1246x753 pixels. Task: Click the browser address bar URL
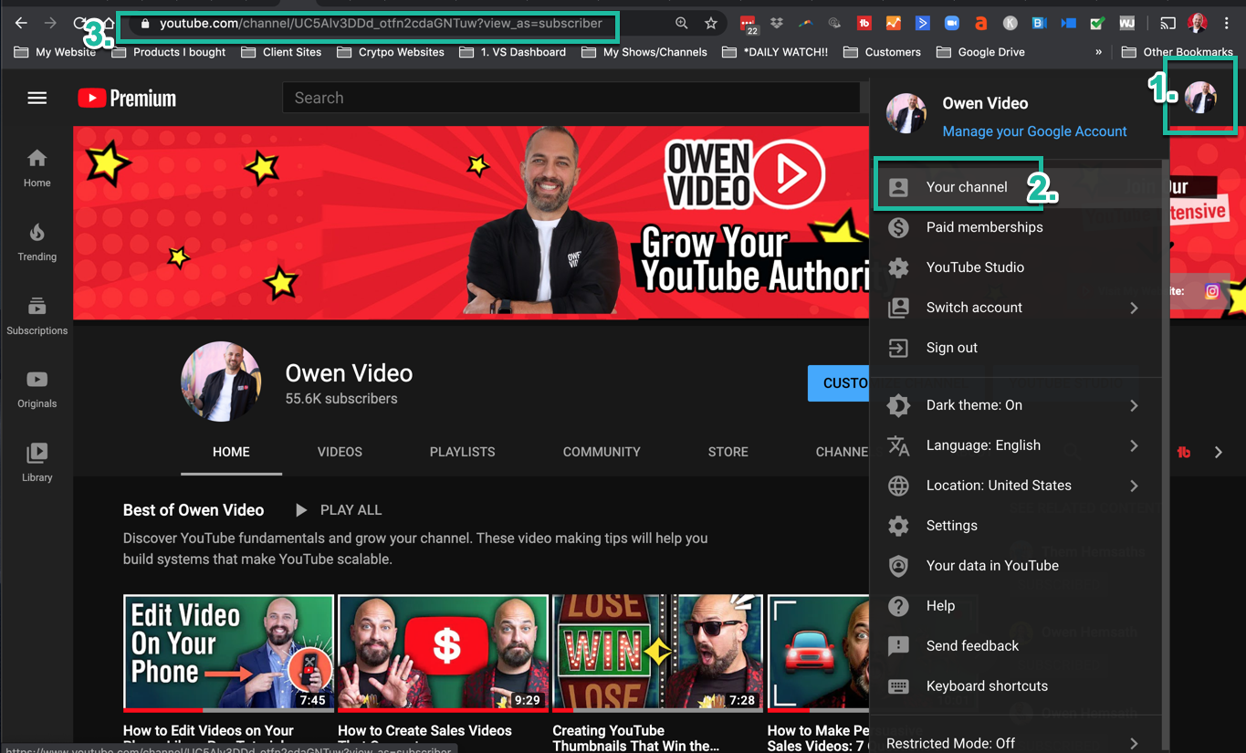pyautogui.click(x=381, y=24)
